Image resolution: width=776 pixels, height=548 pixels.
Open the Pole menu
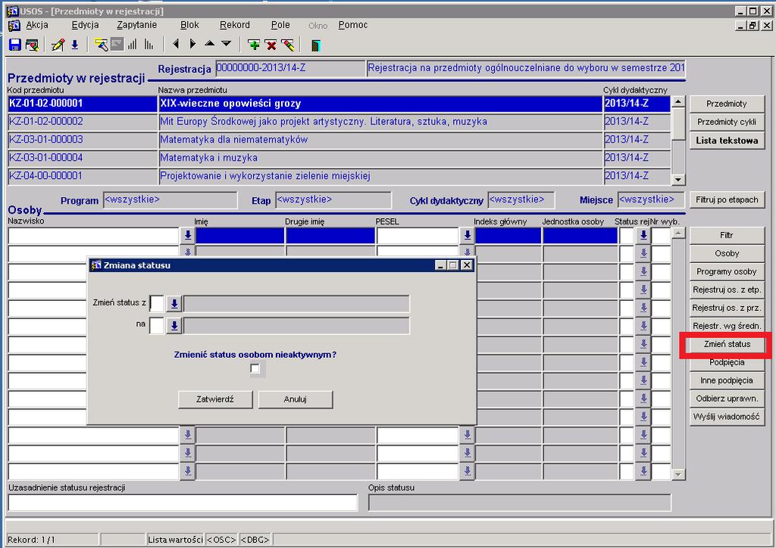pyautogui.click(x=280, y=25)
